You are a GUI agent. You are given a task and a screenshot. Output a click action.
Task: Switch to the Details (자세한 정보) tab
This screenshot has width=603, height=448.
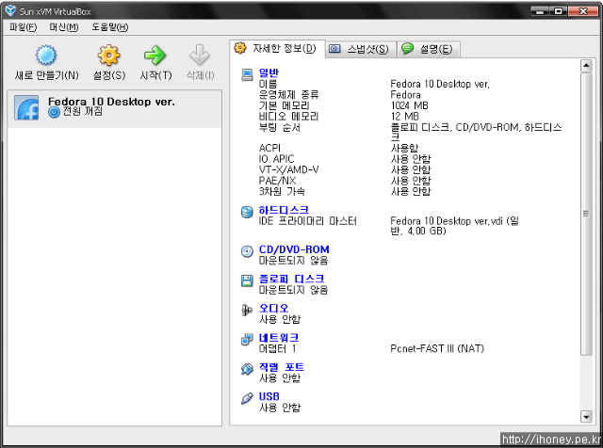pos(277,48)
